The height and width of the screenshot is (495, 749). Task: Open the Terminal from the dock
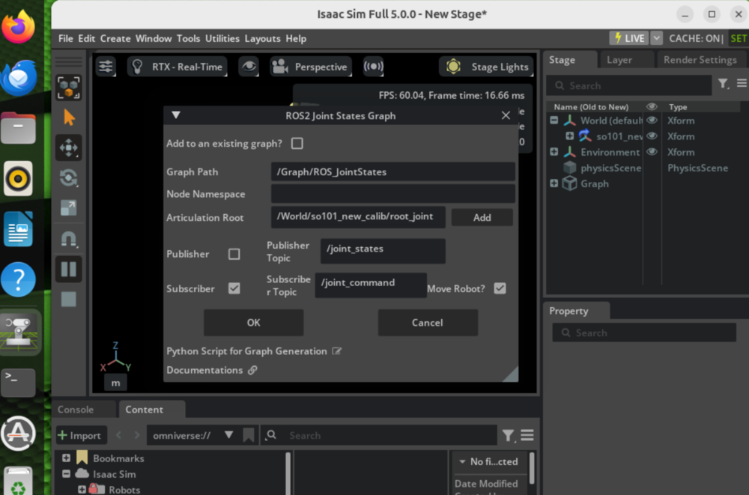coord(18,382)
